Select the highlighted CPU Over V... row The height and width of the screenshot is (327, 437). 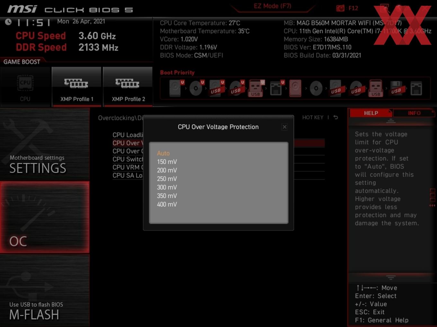[x=128, y=143]
